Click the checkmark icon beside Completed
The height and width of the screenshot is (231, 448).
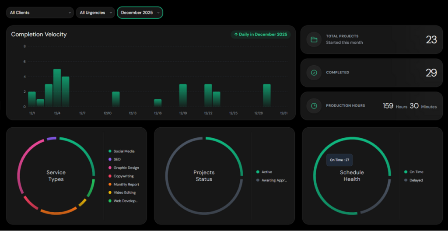314,73
